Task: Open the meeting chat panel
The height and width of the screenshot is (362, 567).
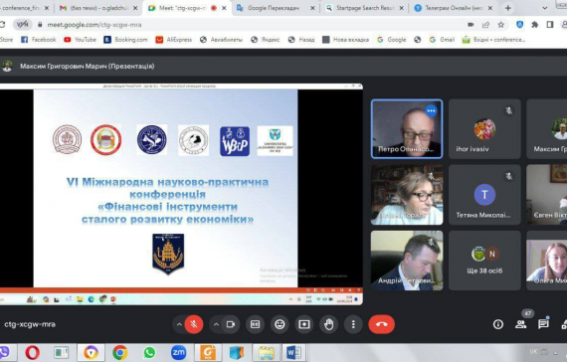Action: pos(543,324)
